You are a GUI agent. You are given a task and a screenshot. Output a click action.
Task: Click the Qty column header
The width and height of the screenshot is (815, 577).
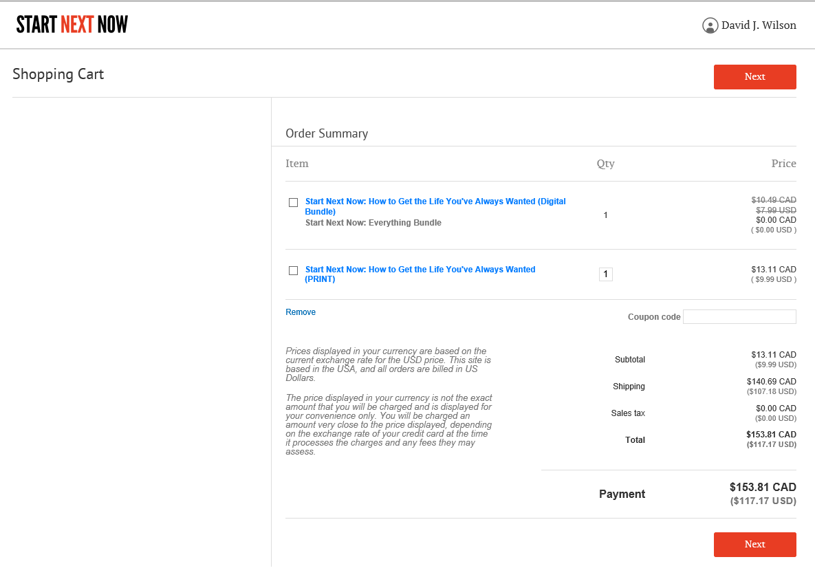(x=605, y=164)
